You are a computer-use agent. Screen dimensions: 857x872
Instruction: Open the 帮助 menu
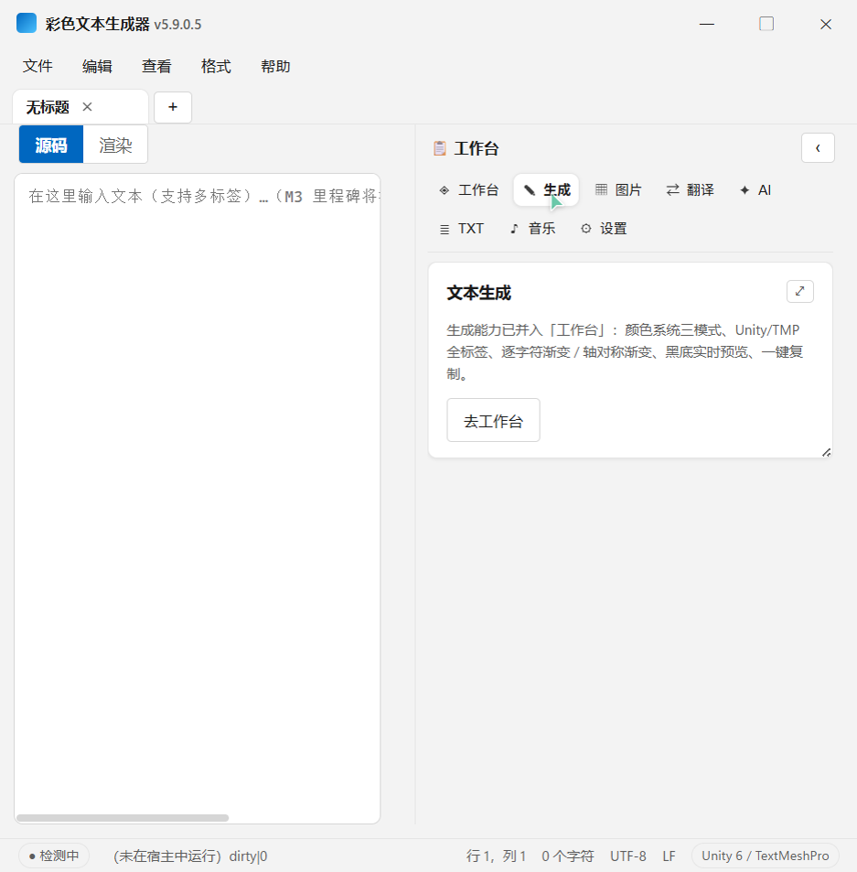275,66
